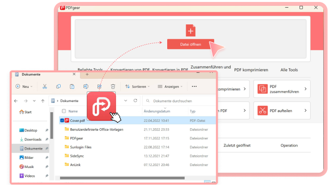The width and height of the screenshot is (331, 185).
Task: Click the Änderungsdatum column header
Action: coord(157,111)
